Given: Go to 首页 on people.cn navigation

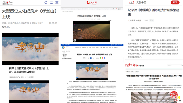Looking at the screenshot, I should click(62, 9).
